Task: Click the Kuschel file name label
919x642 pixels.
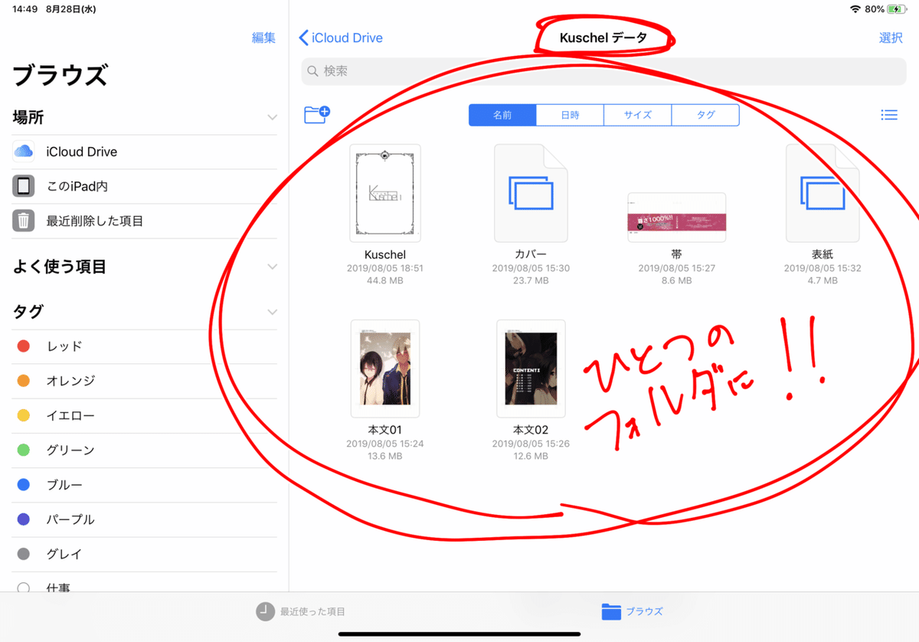Action: 384,254
